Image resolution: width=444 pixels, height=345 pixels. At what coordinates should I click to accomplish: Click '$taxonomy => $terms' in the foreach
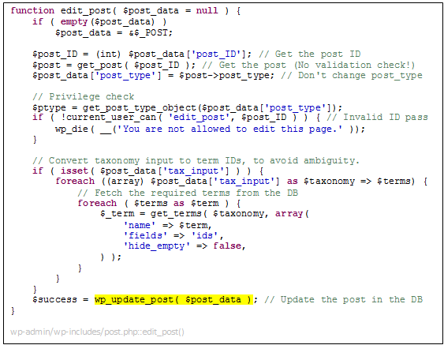click(357, 181)
